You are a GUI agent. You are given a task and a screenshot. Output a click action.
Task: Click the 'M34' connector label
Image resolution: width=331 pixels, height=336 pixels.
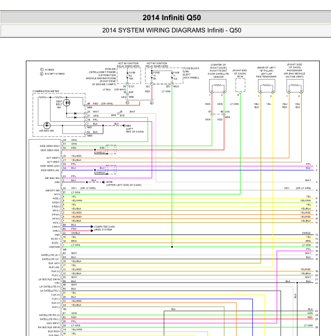click(228, 117)
